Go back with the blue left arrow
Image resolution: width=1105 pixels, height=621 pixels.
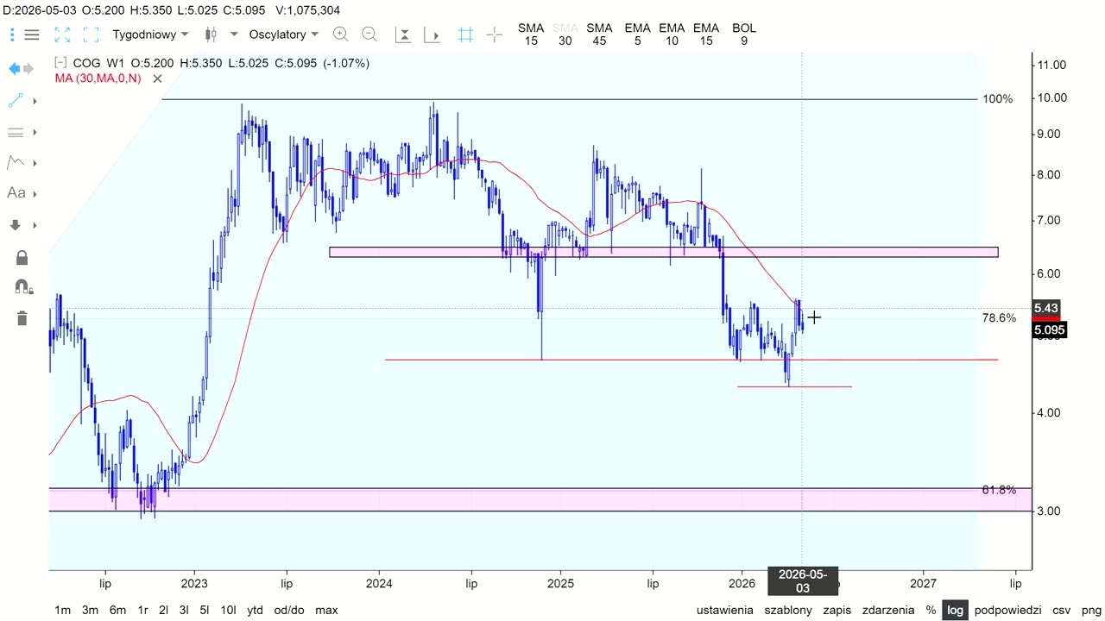coord(14,68)
